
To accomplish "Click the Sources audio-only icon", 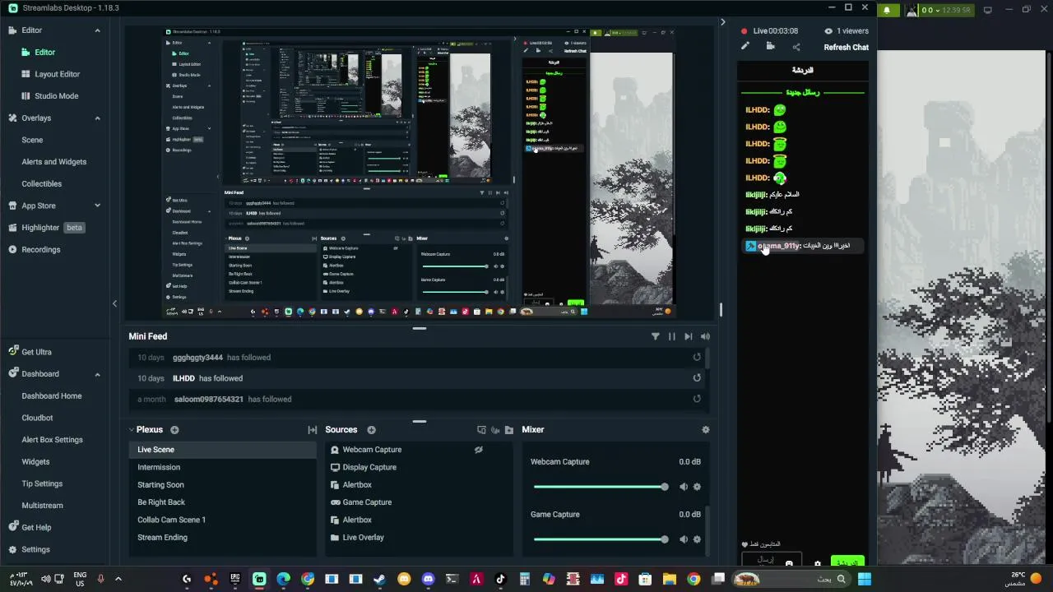I will (x=495, y=430).
